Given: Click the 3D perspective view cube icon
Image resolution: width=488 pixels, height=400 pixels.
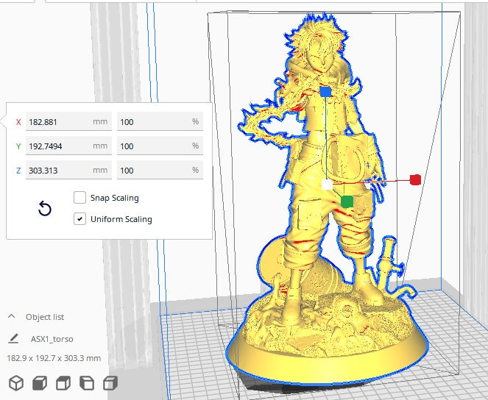Looking at the screenshot, I should click(x=15, y=383).
